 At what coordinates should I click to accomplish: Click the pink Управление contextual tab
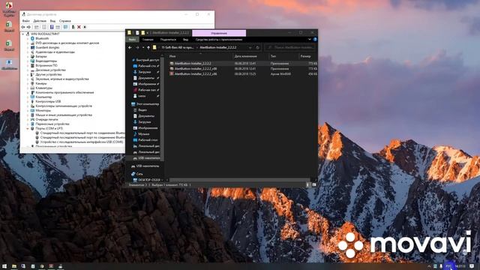(x=219, y=33)
